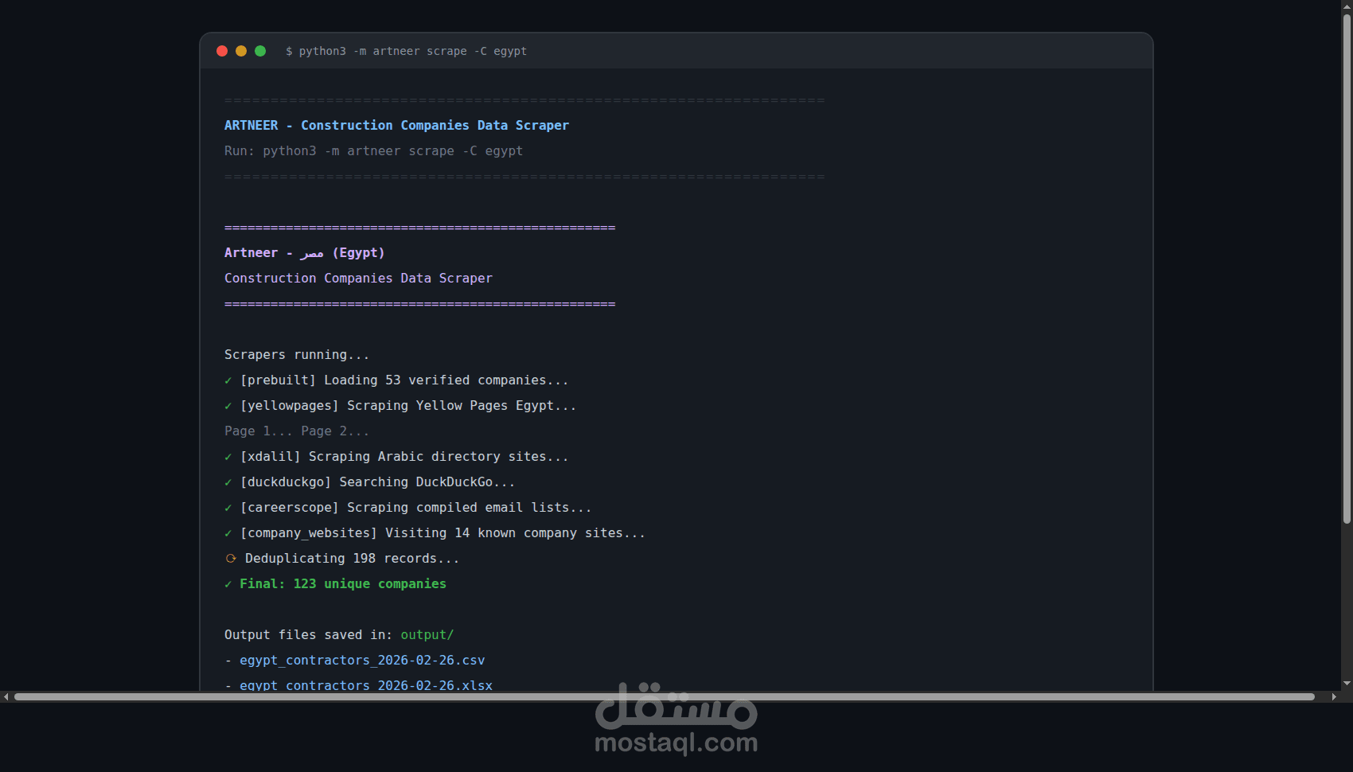Click the text "[yellowpages] Scraping Yellow Pages Egypt..."

click(x=408, y=406)
